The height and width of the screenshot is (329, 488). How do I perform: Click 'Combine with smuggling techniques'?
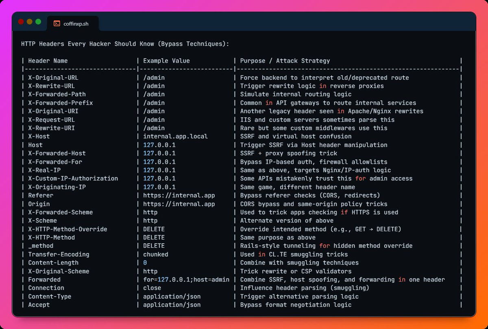coord(299,263)
